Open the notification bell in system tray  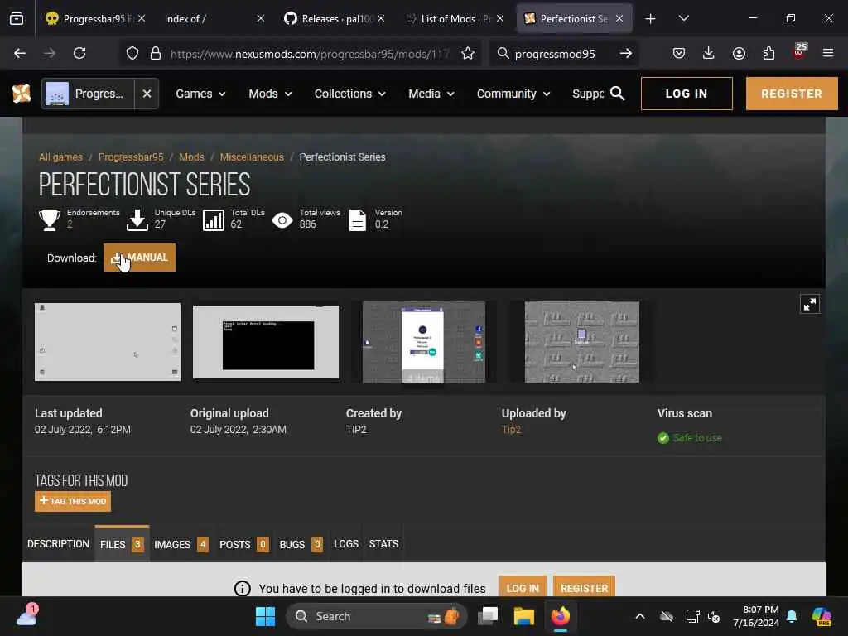[x=792, y=616]
